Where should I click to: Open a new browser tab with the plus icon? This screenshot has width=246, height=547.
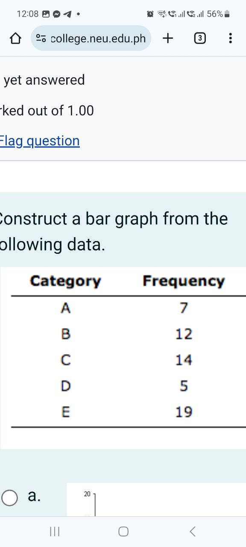coord(167,38)
